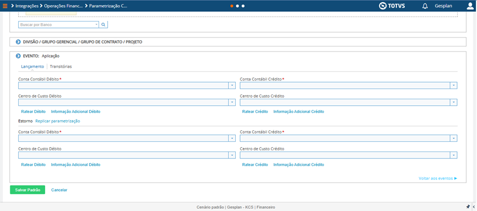This screenshot has width=477, height=211.
Task: Select the first orange page dot
Action: pos(232,6)
